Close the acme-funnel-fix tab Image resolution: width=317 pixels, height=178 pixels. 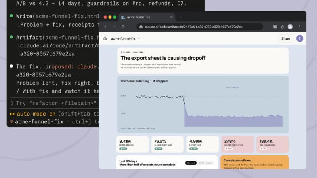click(x=172, y=17)
